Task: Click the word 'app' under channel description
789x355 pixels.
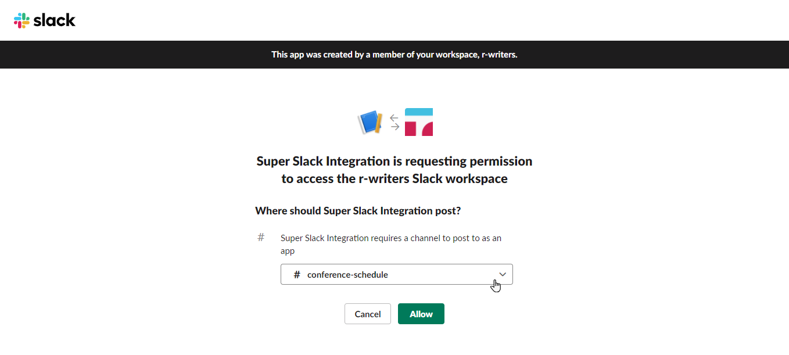Action: pos(288,252)
